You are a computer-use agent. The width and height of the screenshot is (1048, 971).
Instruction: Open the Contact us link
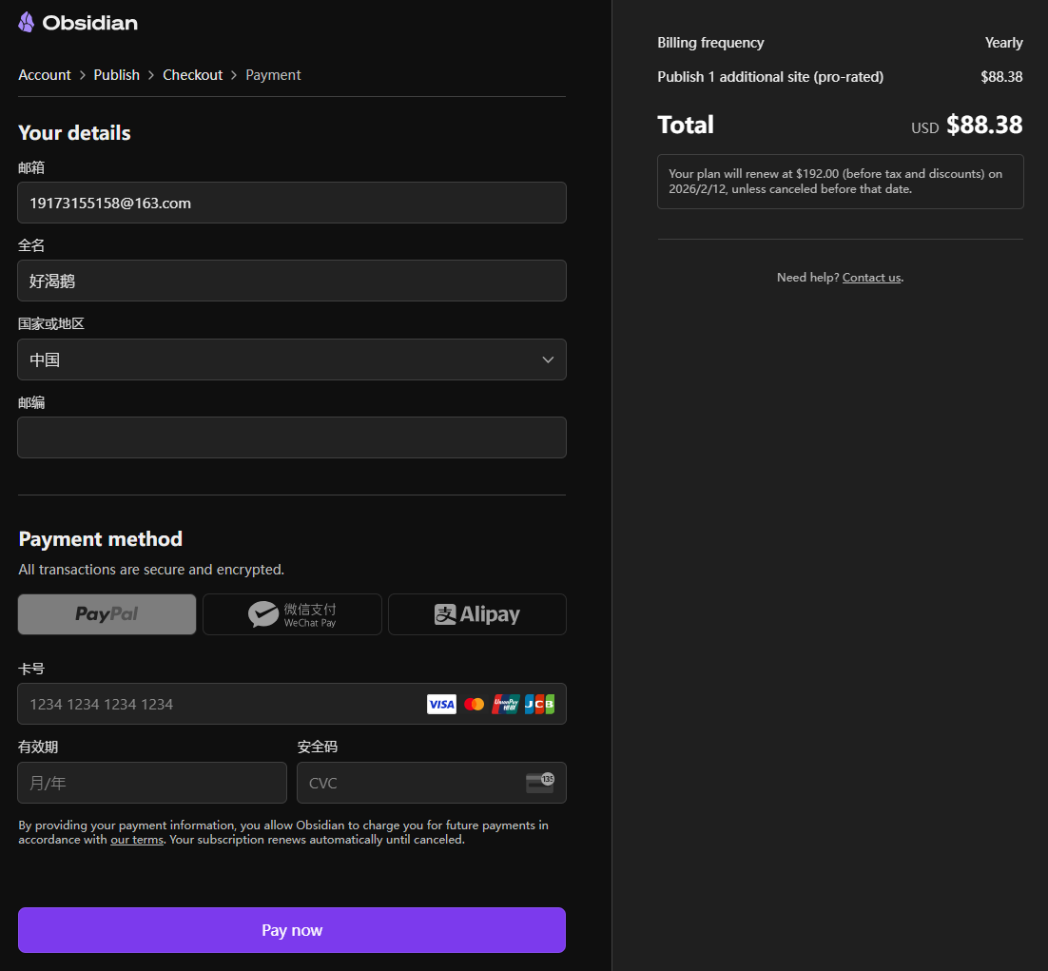click(x=871, y=278)
